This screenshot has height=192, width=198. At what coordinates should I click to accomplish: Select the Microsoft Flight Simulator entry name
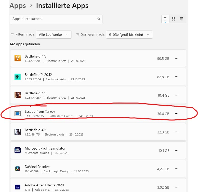pos(45,148)
